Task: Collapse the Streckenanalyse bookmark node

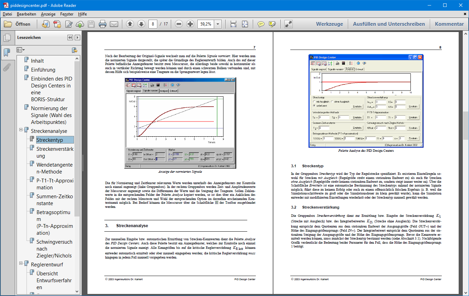Action: pos(21,130)
